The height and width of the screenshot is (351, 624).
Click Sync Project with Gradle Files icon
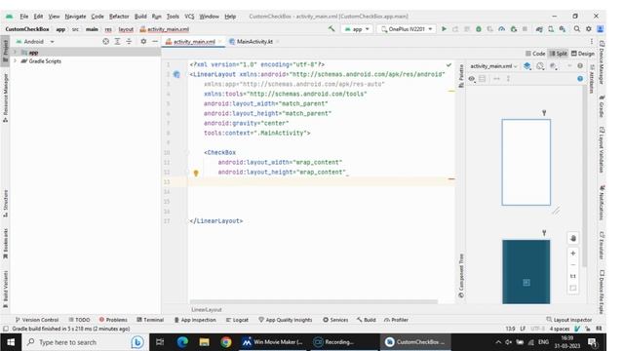[539, 29]
